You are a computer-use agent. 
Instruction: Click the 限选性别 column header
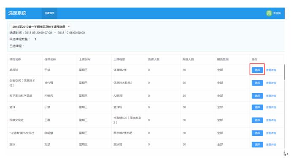tap(223, 59)
